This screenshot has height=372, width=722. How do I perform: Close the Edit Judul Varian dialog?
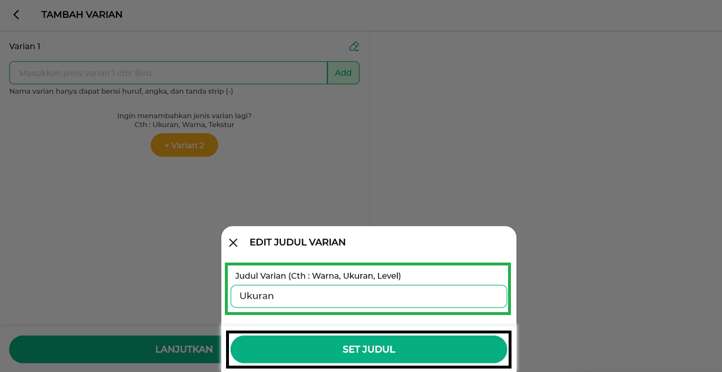233,242
